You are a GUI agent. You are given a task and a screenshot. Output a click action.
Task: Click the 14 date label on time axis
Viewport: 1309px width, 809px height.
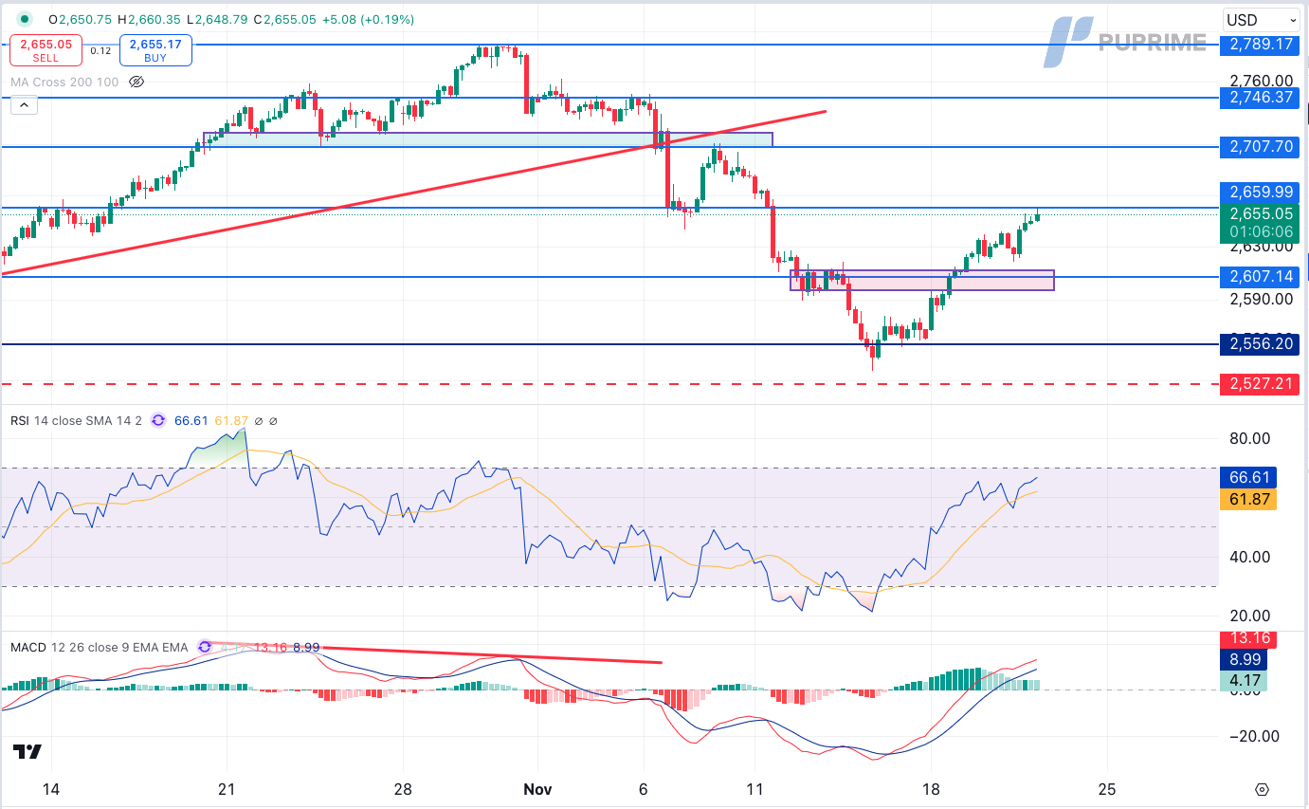[x=51, y=789]
